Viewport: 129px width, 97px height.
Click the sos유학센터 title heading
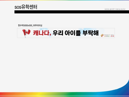pyautogui.click(x=26, y=7)
